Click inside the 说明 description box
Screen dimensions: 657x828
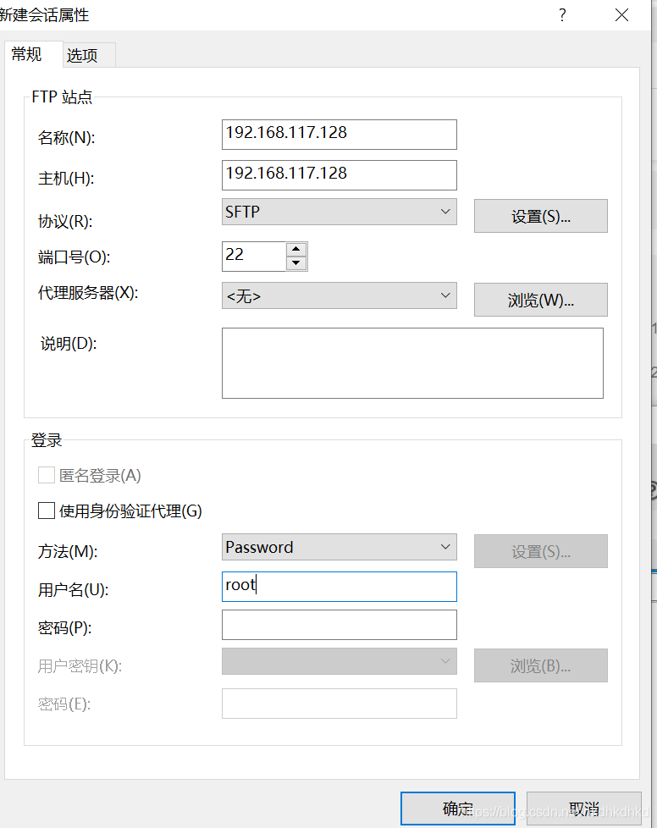tap(412, 362)
